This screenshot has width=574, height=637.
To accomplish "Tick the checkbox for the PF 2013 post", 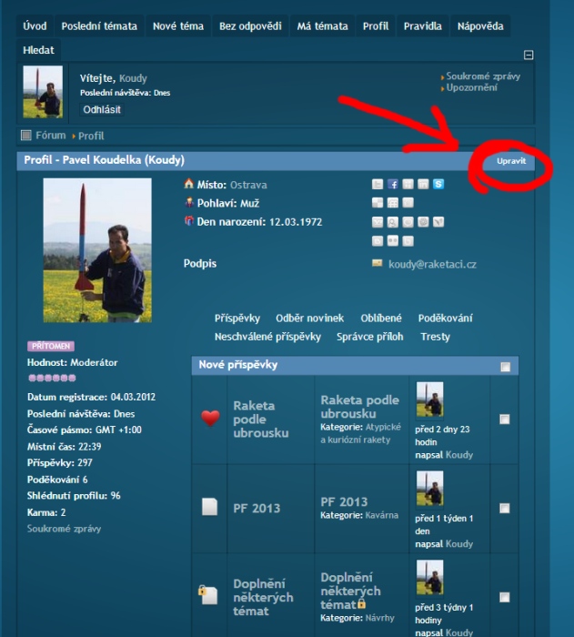I will click(x=505, y=508).
